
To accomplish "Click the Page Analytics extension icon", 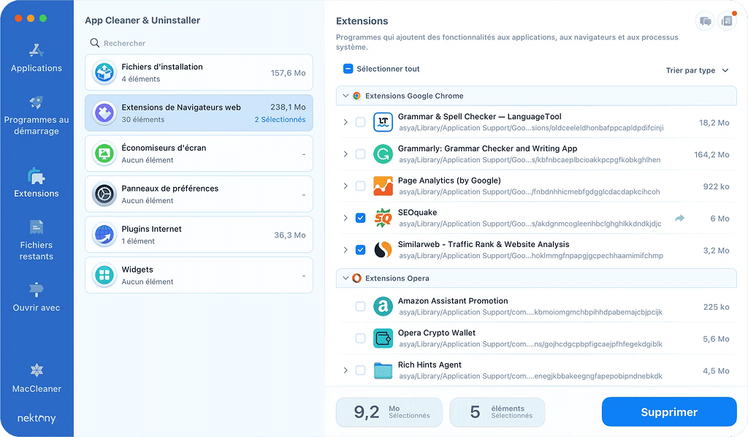I will (383, 186).
